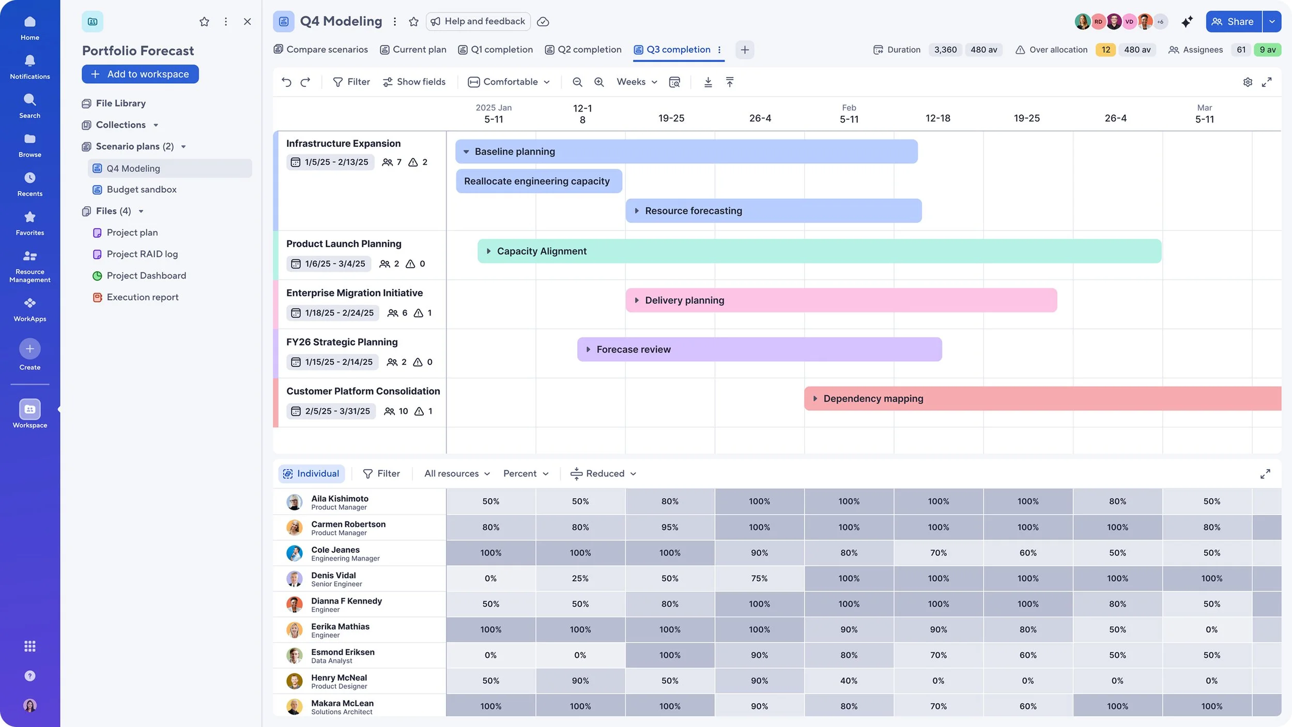Open the timeline settings gear
The width and height of the screenshot is (1292, 727).
(1248, 82)
